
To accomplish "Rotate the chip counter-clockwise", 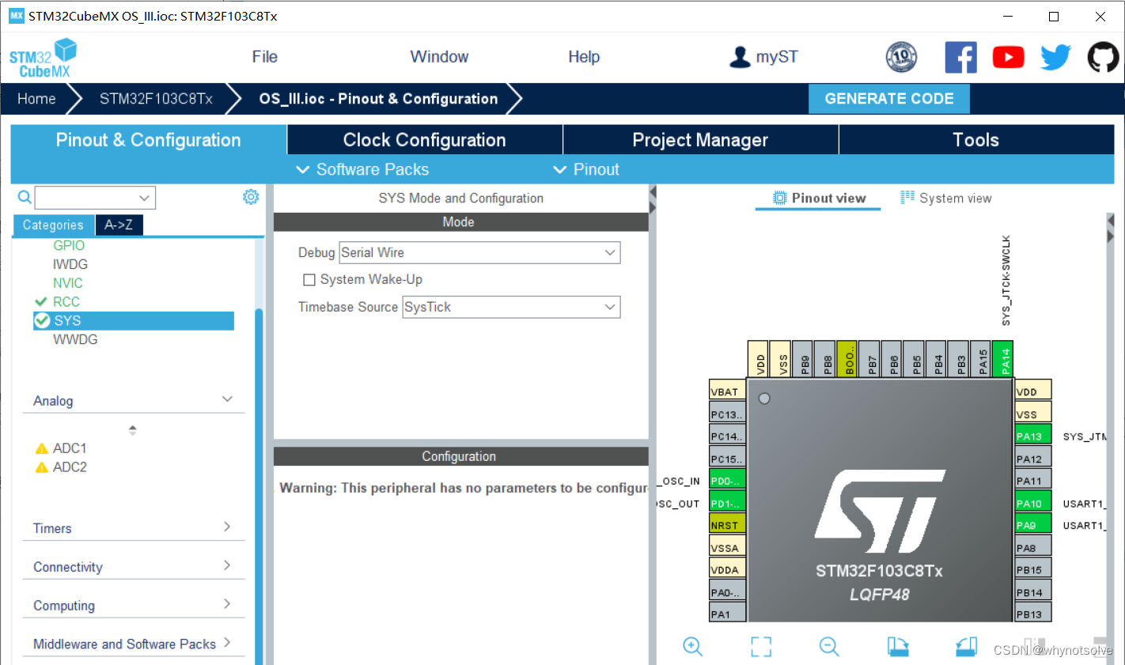I will (x=966, y=646).
